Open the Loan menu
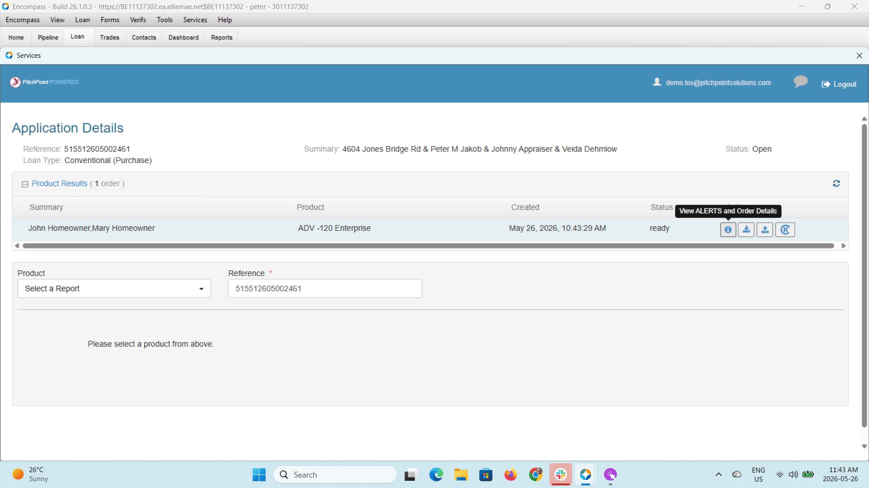Image resolution: width=869 pixels, height=488 pixels. [82, 20]
